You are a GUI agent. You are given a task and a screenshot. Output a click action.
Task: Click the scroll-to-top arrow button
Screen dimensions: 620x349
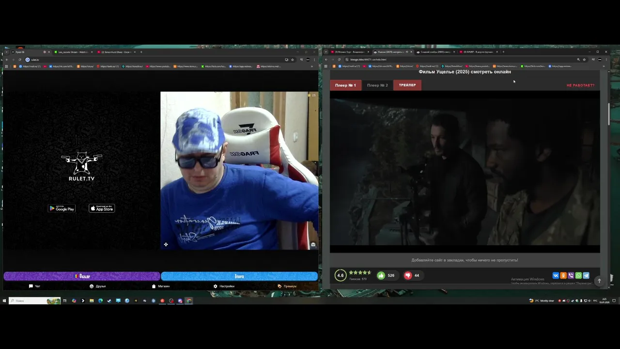(599, 281)
